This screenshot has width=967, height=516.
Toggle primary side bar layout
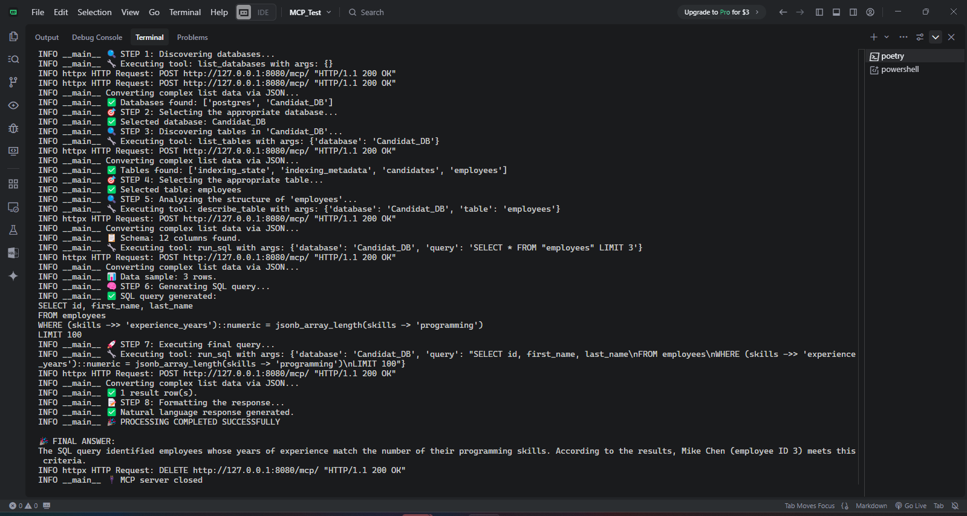point(819,12)
